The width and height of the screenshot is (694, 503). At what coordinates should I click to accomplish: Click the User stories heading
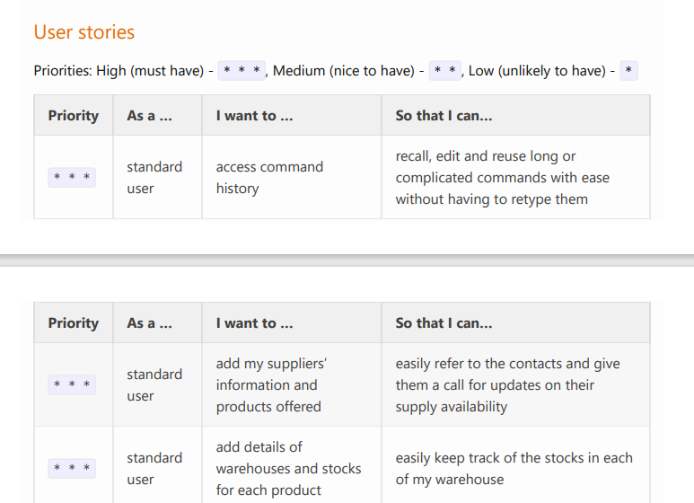tap(84, 31)
